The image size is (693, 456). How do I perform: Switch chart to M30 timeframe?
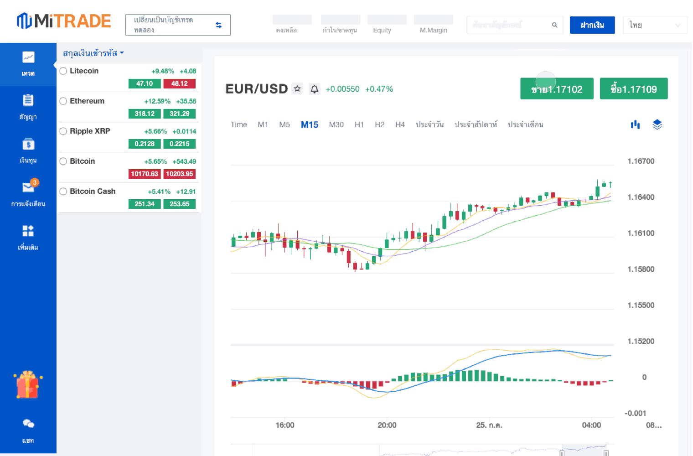tap(336, 124)
